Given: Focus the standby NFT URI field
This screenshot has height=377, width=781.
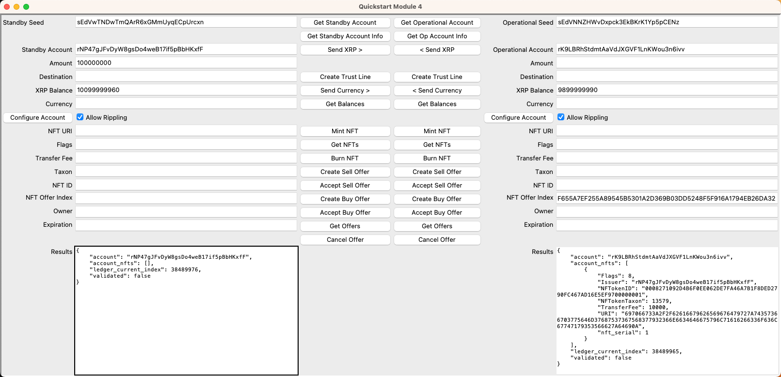Looking at the screenshot, I should click(186, 131).
